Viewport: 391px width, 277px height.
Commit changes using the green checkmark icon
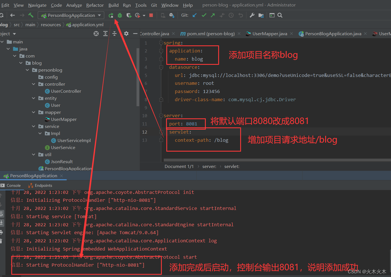[204, 15]
